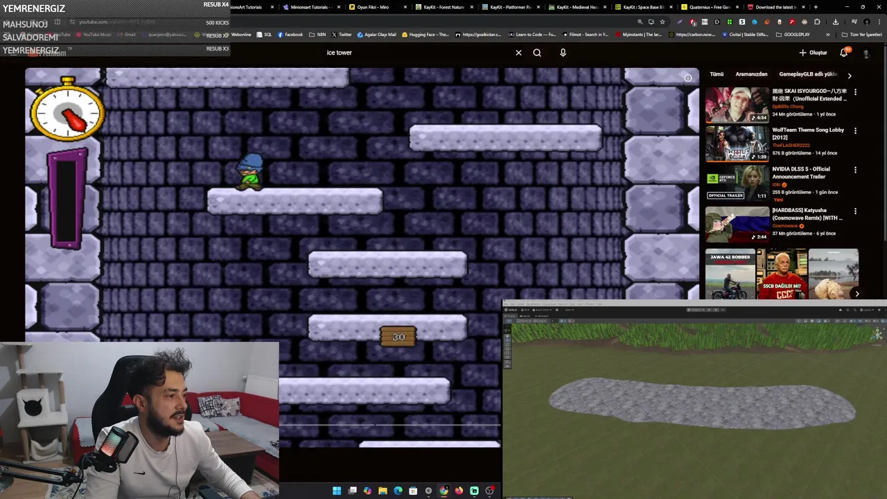Viewport: 887px width, 499px height.
Task: Click the YouTube search magnifier button
Action: (537, 53)
